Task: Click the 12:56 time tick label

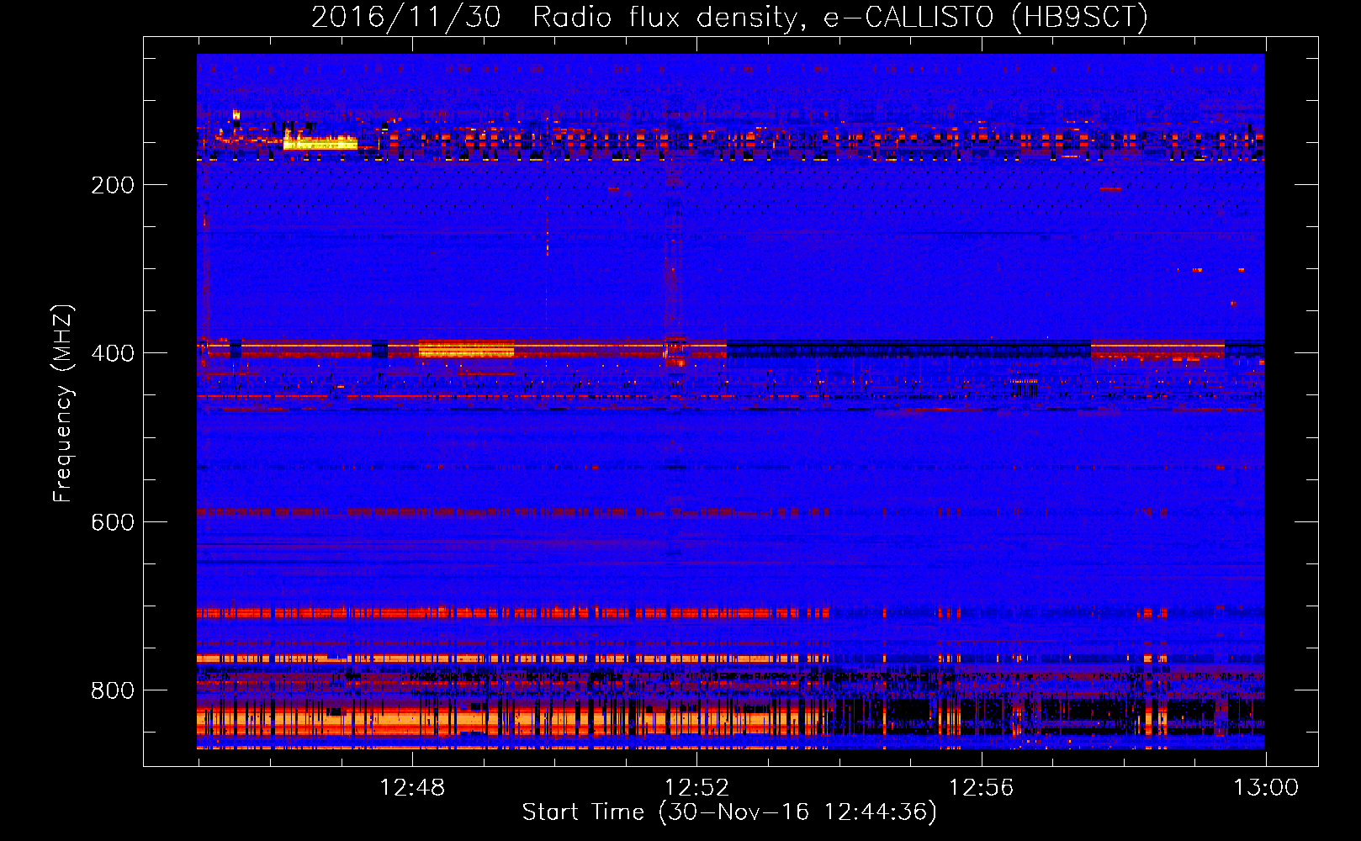Action: [x=981, y=788]
